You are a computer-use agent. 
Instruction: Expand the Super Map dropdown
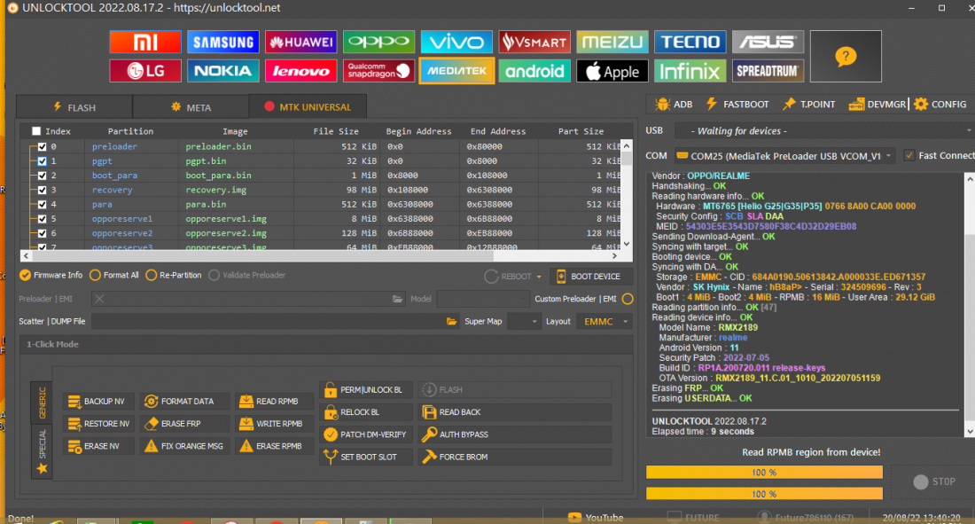point(524,322)
